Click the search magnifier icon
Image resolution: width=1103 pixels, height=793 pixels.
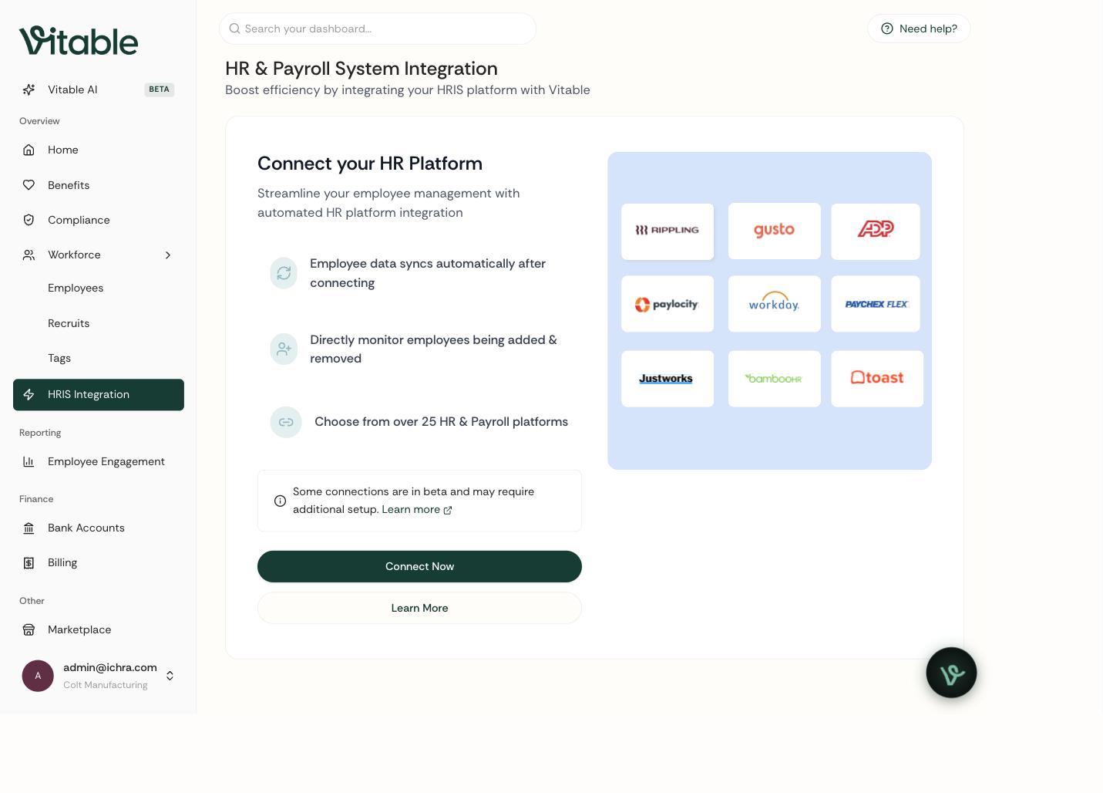point(234,29)
